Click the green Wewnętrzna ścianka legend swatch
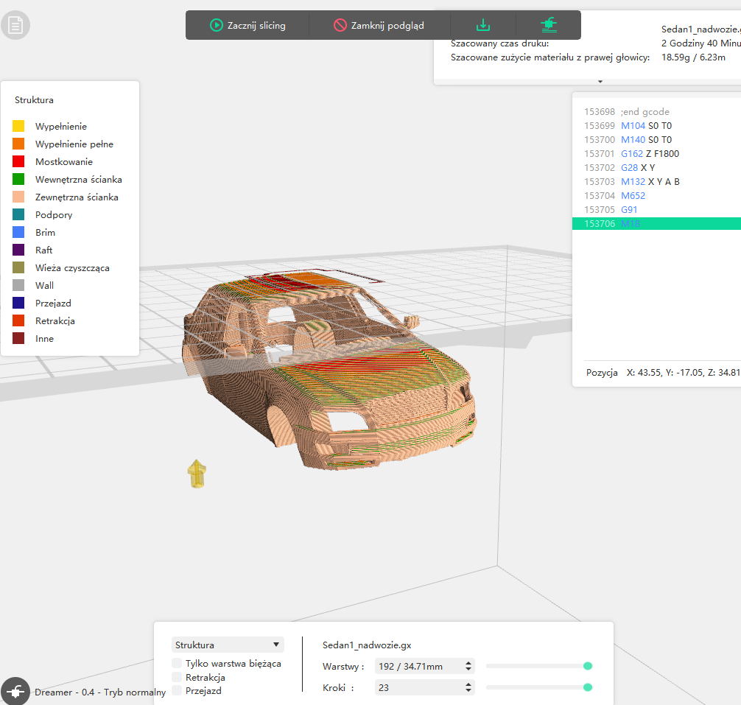This screenshot has height=705, width=741. [19, 180]
